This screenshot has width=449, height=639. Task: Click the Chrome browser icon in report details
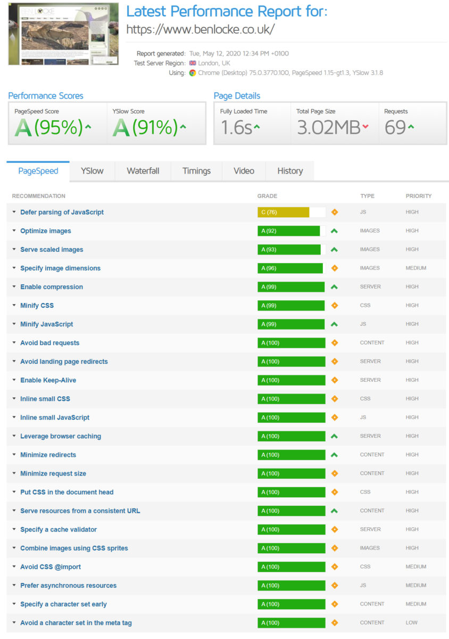(192, 73)
